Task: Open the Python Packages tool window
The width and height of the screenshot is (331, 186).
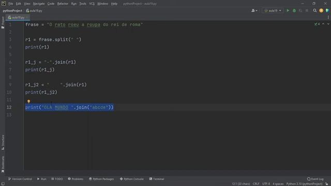Action: pos(101,179)
